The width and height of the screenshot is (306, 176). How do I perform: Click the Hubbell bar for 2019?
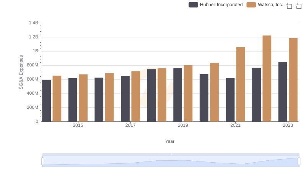[177, 95]
